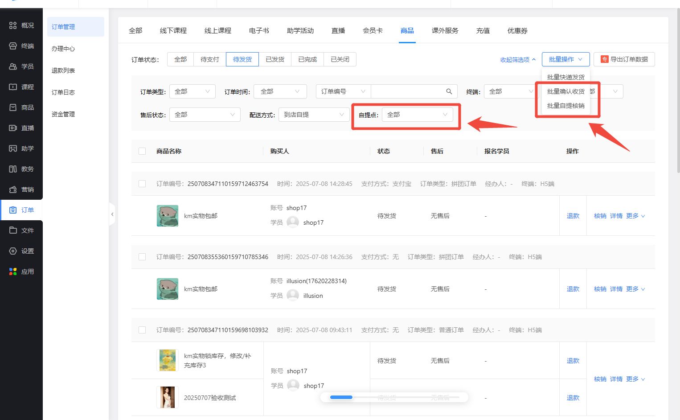Click the colorful 应用 apps icon
Image resolution: width=680 pixels, height=420 pixels.
coord(13,272)
